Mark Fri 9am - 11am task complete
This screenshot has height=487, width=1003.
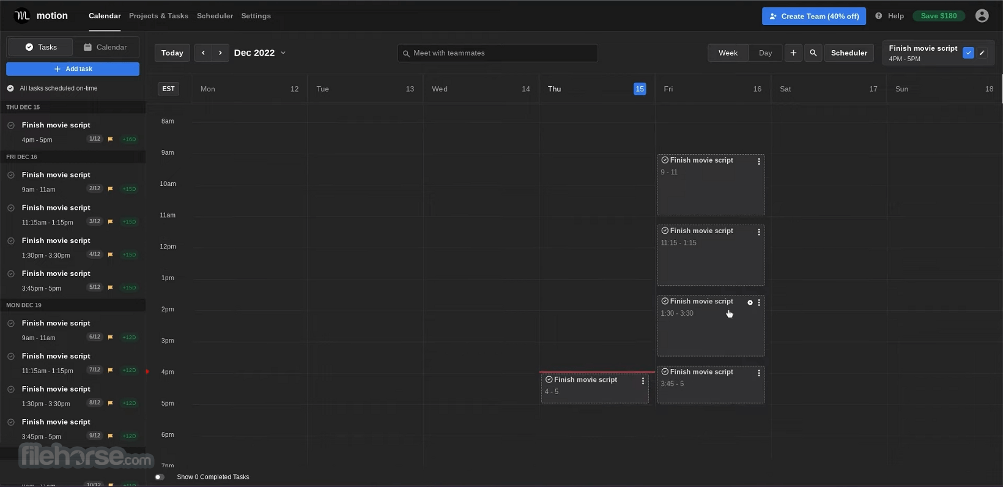(x=11, y=175)
